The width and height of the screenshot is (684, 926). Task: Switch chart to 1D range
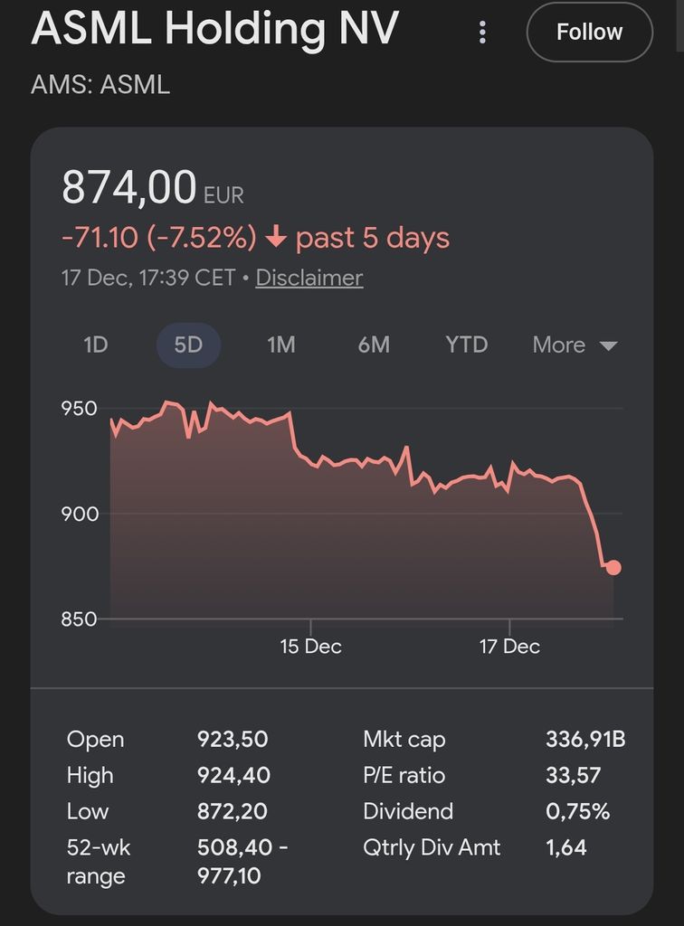point(95,345)
